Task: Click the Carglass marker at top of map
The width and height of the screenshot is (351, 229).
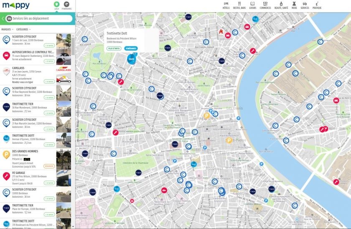Action: click(221, 31)
